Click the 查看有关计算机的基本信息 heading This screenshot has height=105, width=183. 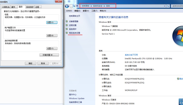coord(113,17)
